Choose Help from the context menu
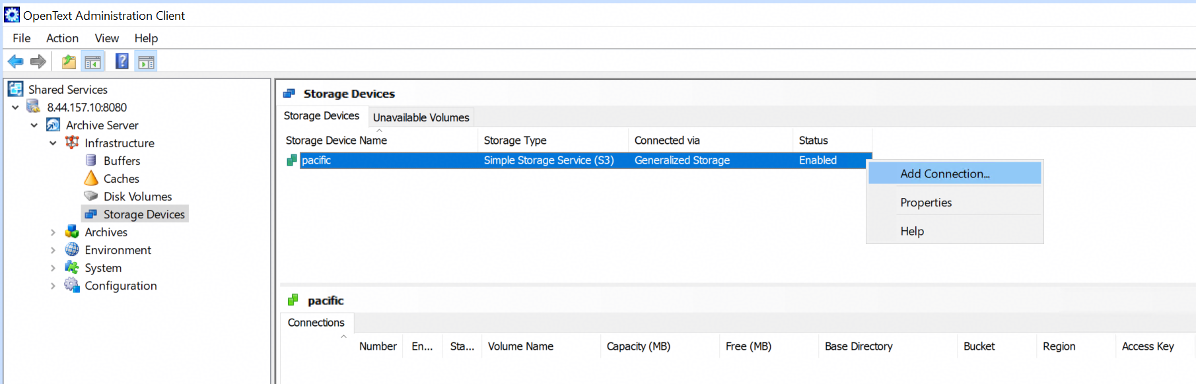 [954, 231]
